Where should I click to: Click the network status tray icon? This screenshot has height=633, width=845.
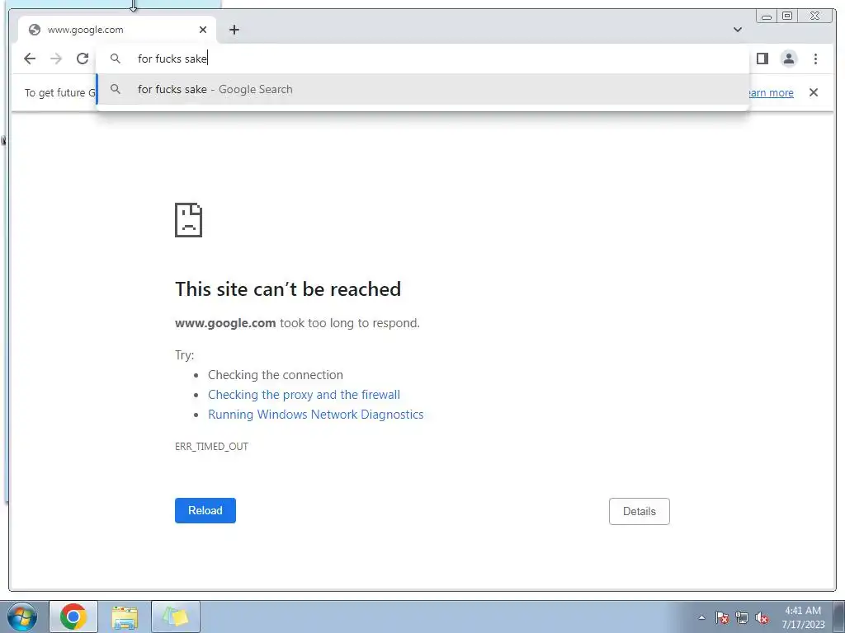742,617
